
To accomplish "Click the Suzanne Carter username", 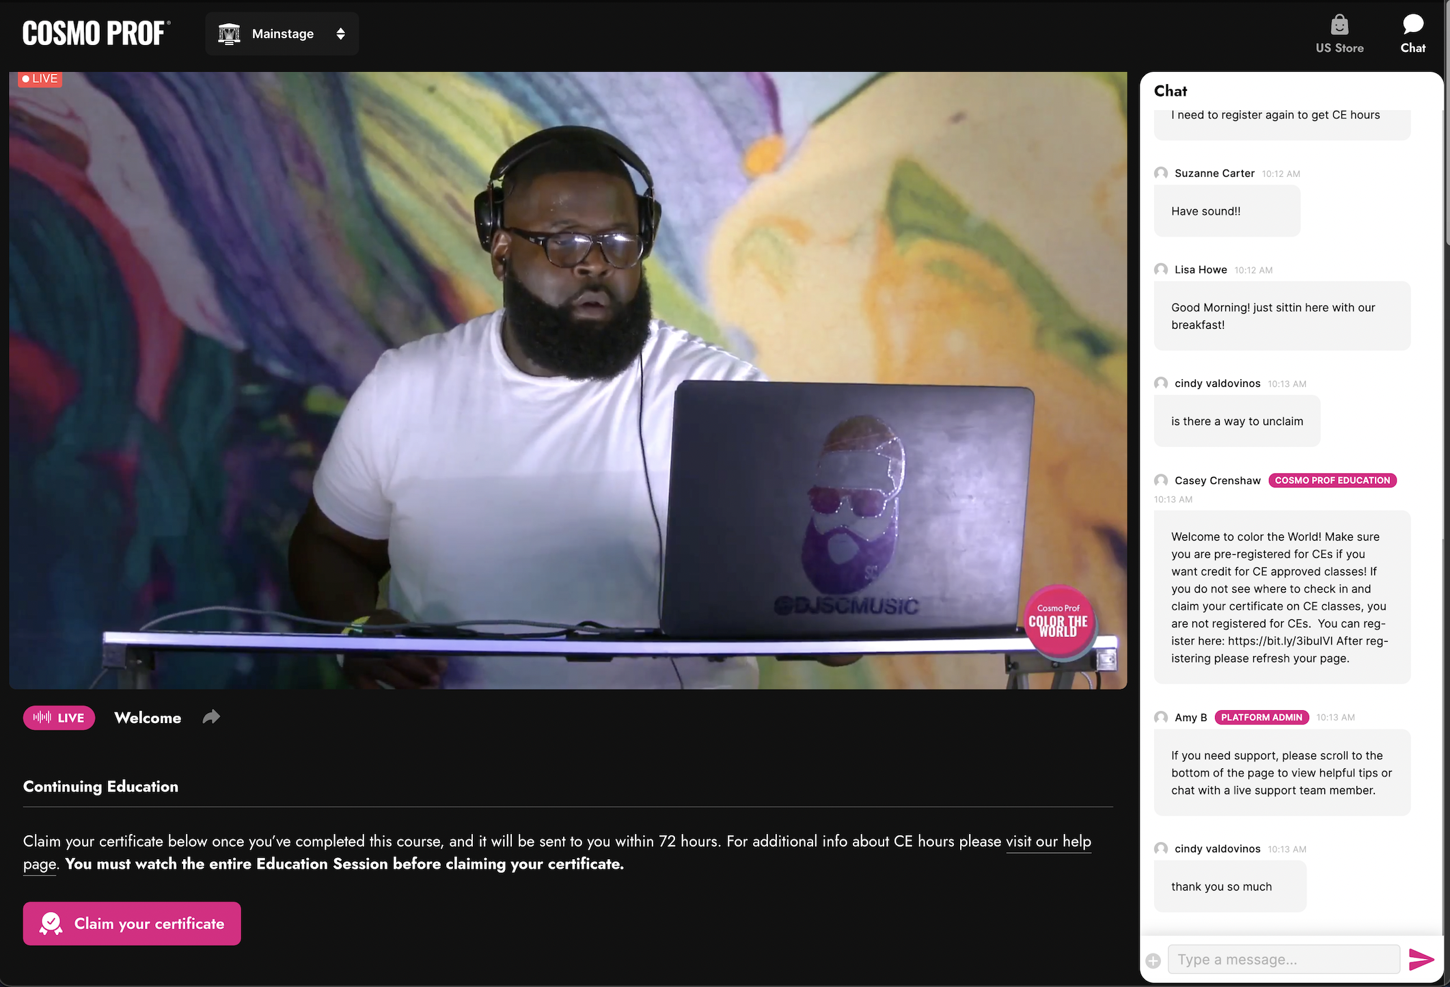I will click(1214, 173).
